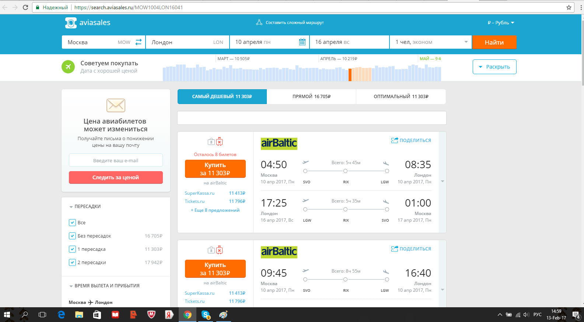Click the destination field 'Лондон'
This screenshot has height=322, width=584.
click(x=188, y=42)
